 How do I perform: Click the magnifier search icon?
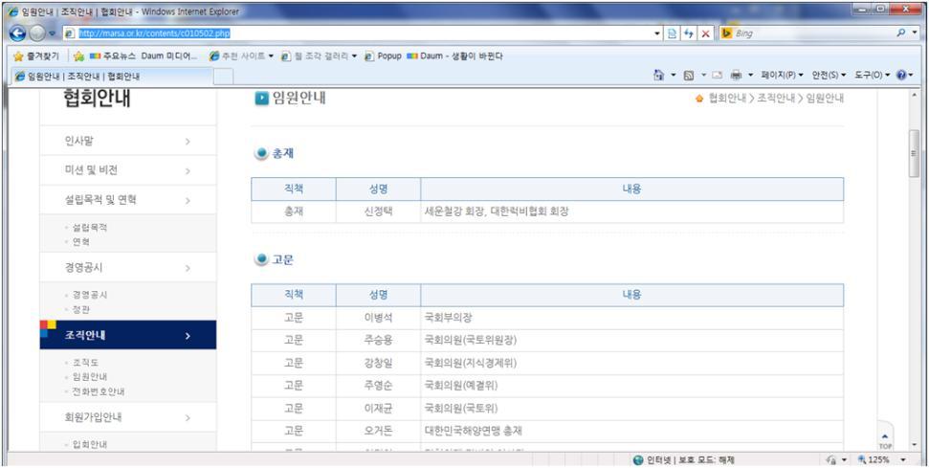click(x=900, y=33)
